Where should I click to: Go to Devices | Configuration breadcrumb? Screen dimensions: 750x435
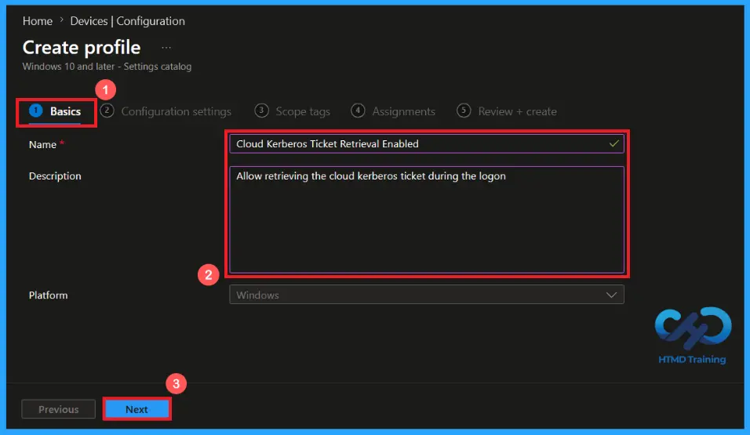tap(127, 21)
